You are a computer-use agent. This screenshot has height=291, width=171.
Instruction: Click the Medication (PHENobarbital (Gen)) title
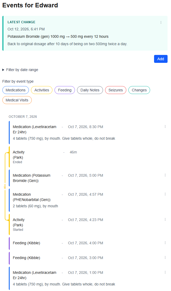pyautogui.click(x=31, y=197)
